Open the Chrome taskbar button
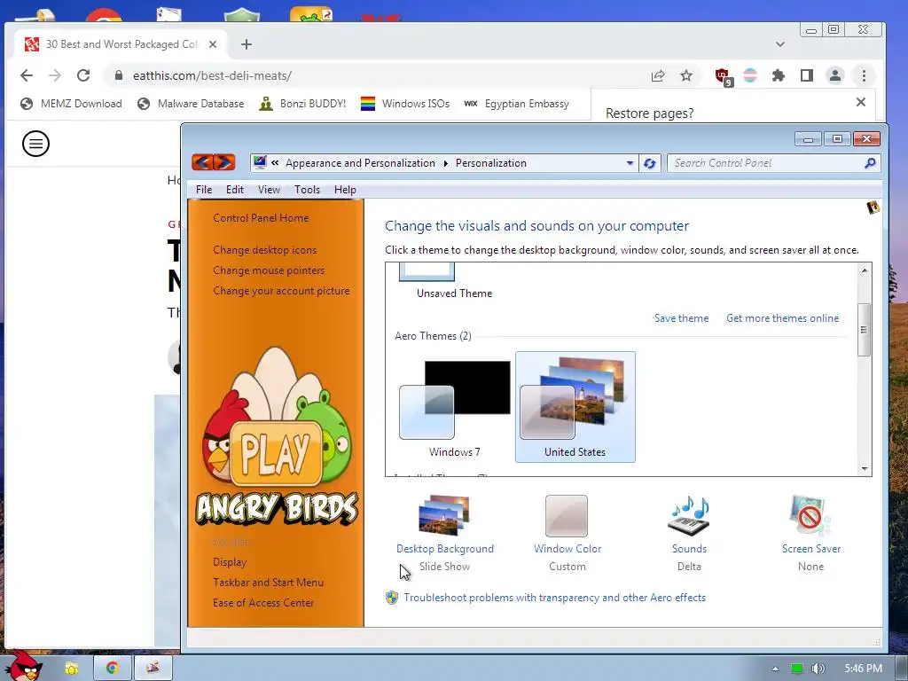 [112, 668]
